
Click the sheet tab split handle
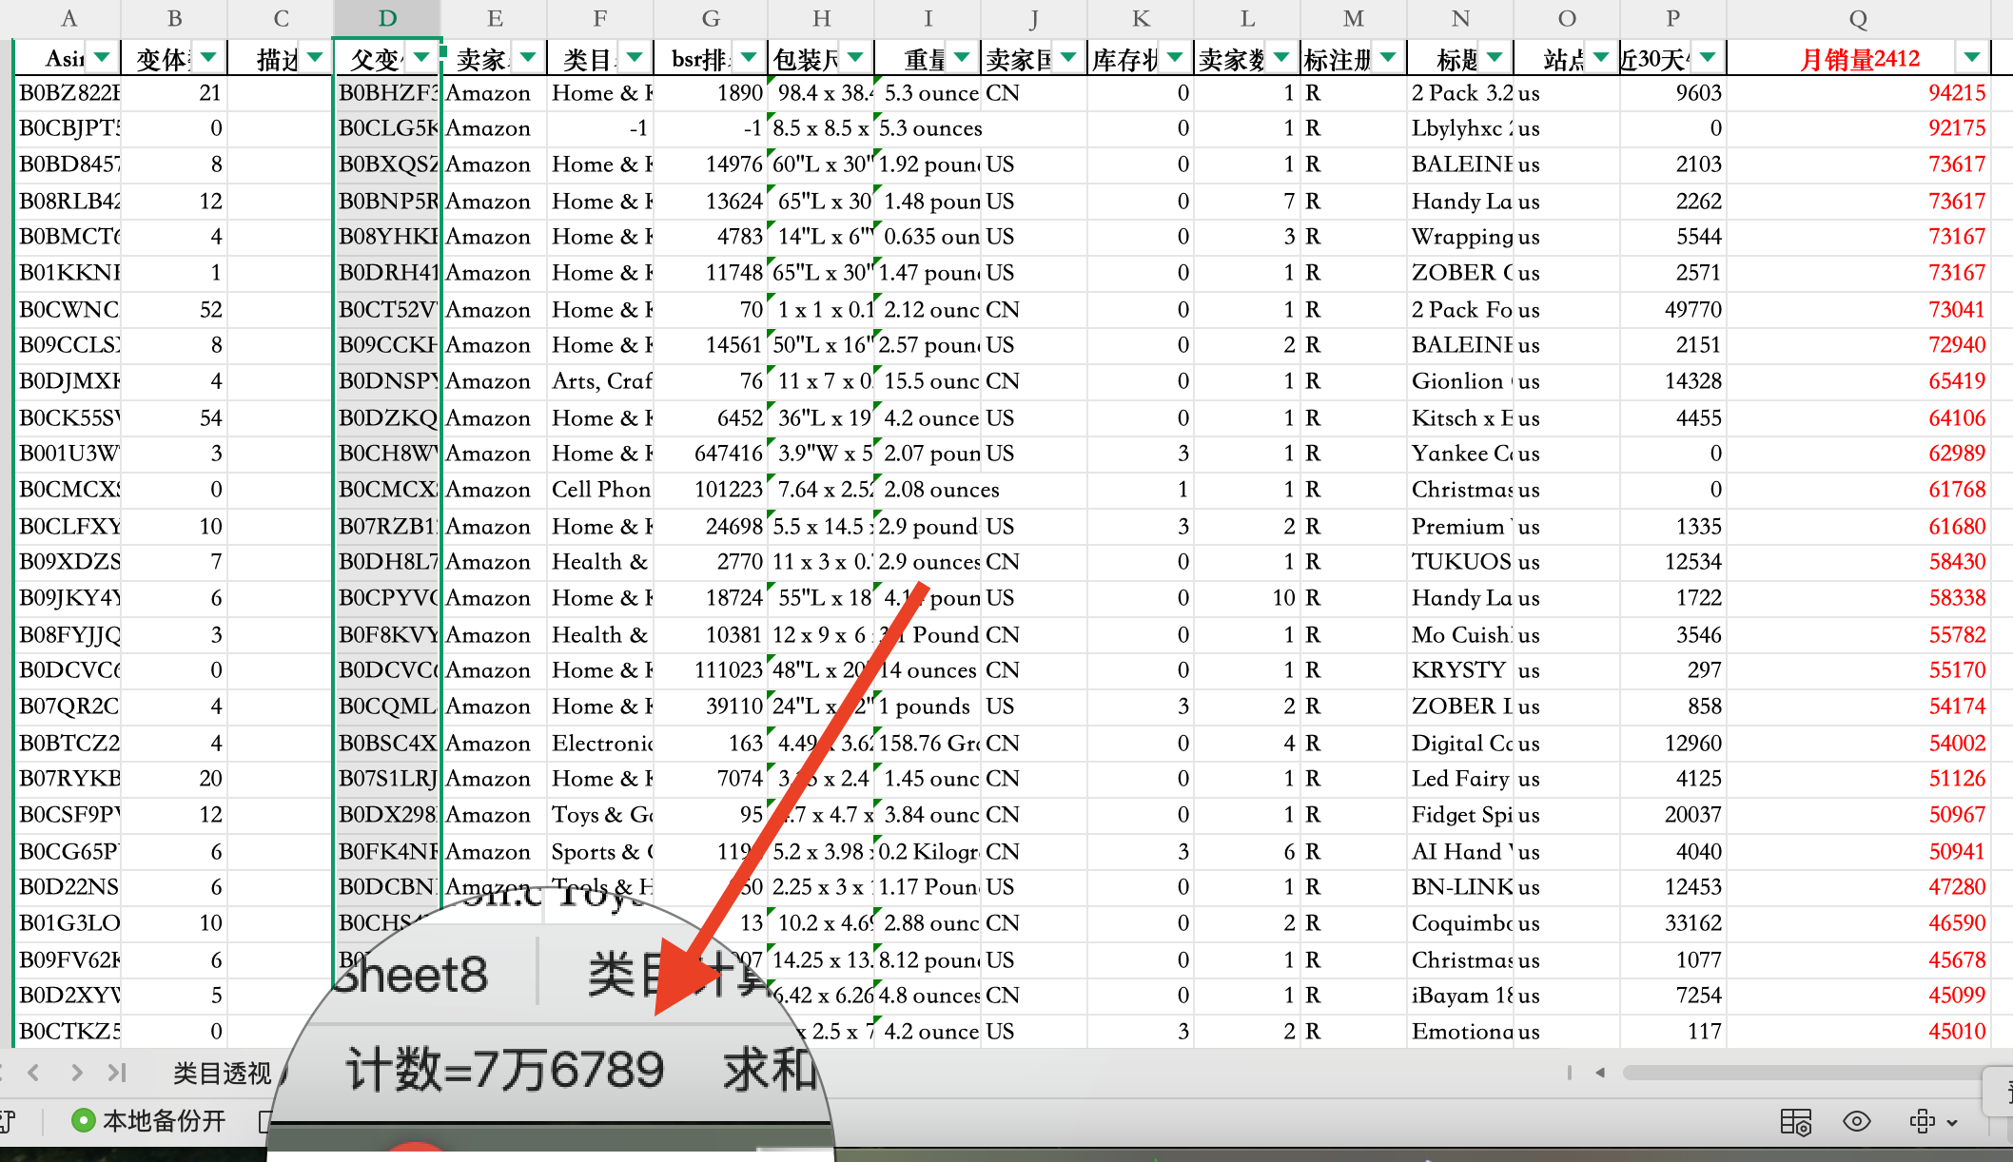click(x=1569, y=1073)
